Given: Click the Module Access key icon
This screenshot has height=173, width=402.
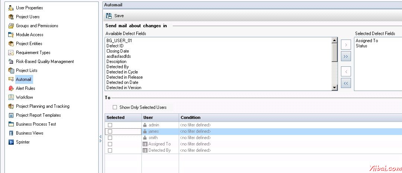Looking at the screenshot, I should [11, 35].
